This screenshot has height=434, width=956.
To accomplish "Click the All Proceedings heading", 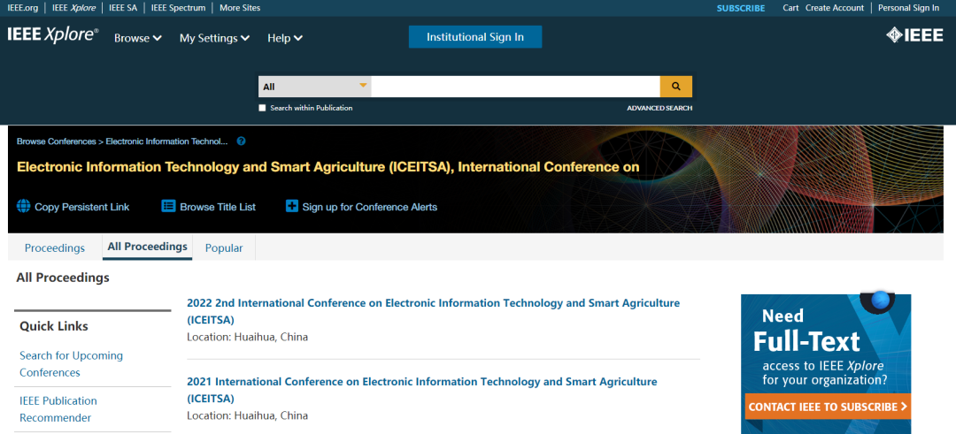I will pos(63,278).
